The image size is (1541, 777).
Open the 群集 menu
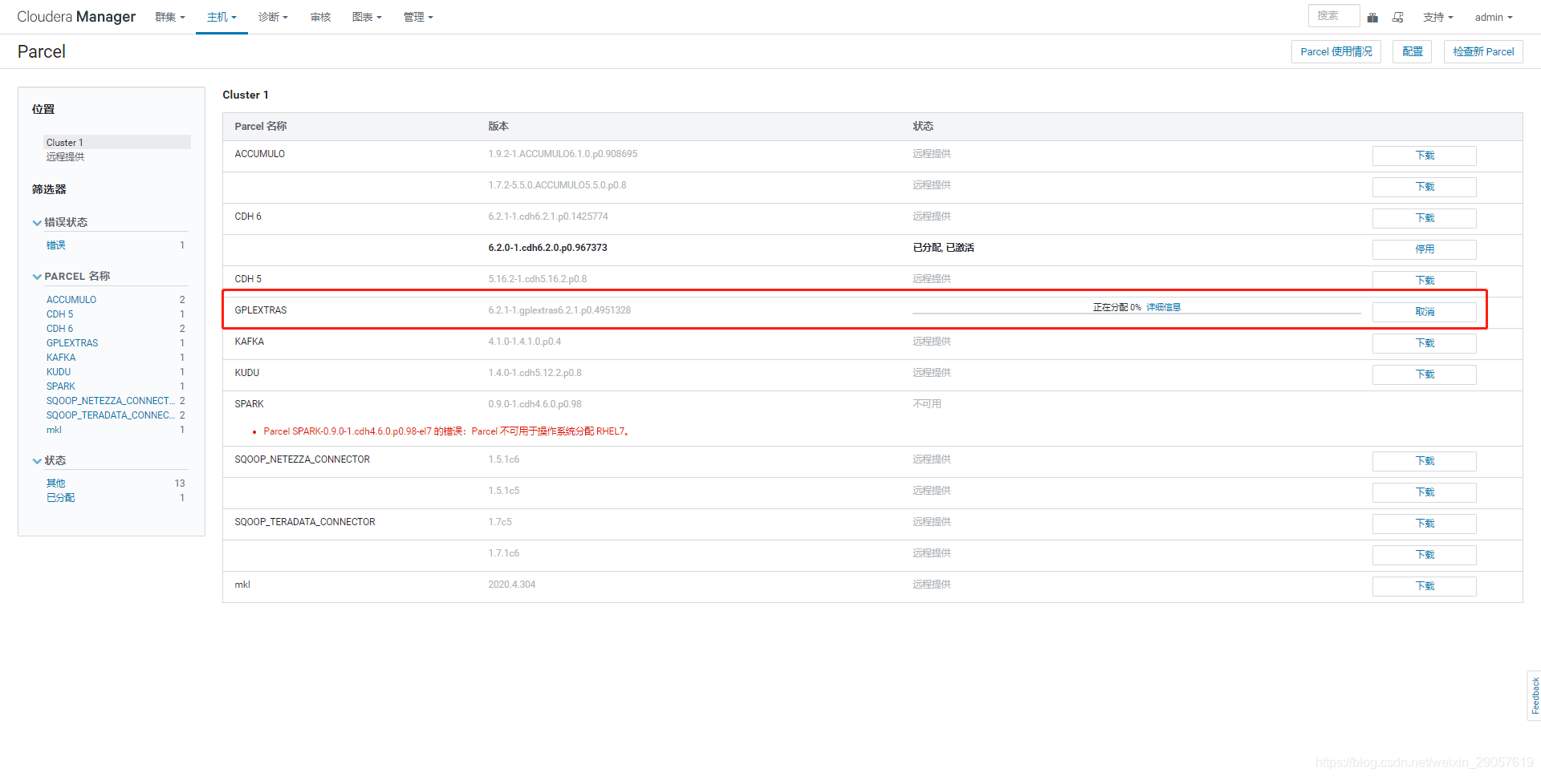(170, 17)
